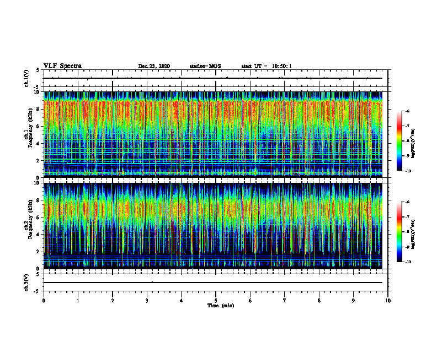Image resolution: width=437 pixels, height=337 pixels.
Task: Click time axis tick label "3"
Action: [x=147, y=301]
